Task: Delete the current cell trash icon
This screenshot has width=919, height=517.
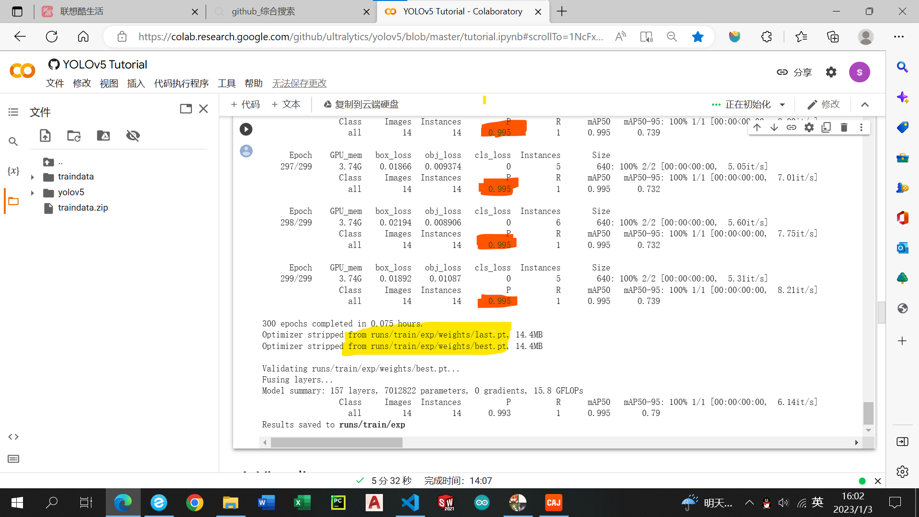Action: [x=844, y=127]
